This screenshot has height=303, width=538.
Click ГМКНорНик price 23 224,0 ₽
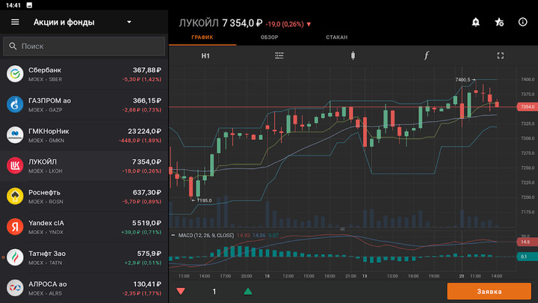(x=144, y=131)
